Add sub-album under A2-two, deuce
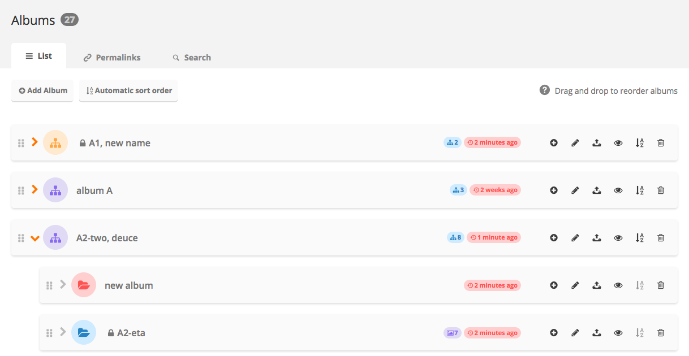This screenshot has width=689, height=356. coord(554,238)
